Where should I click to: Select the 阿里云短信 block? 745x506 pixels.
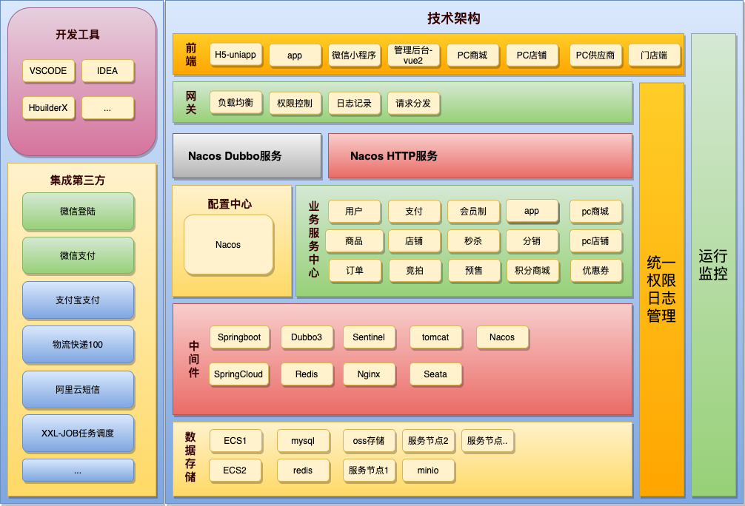point(78,390)
